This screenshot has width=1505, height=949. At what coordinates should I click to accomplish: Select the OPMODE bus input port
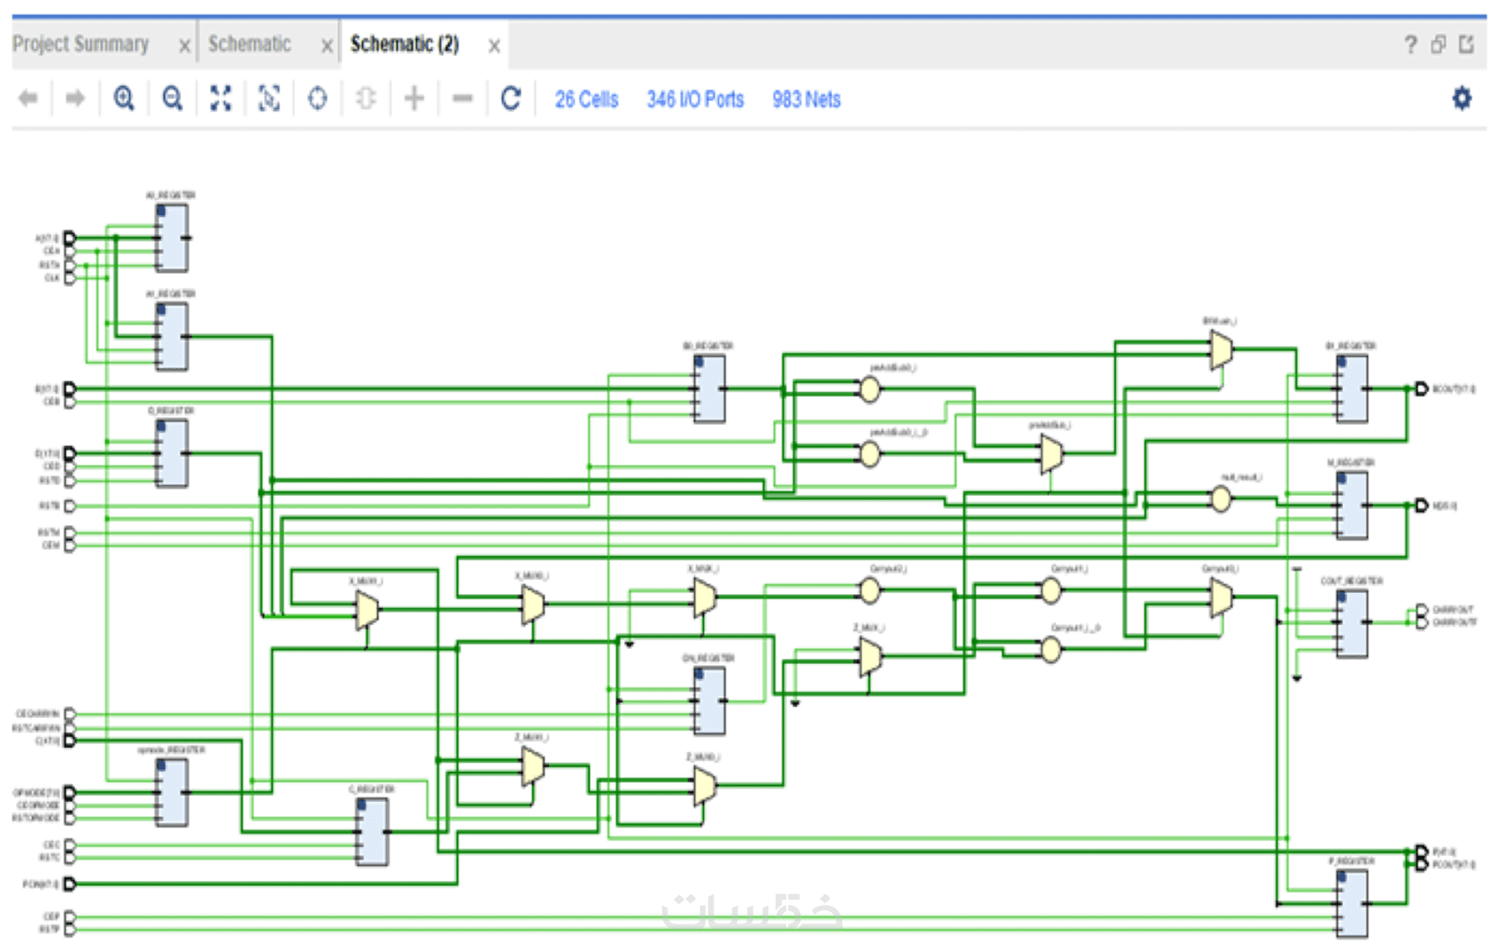[x=69, y=792]
